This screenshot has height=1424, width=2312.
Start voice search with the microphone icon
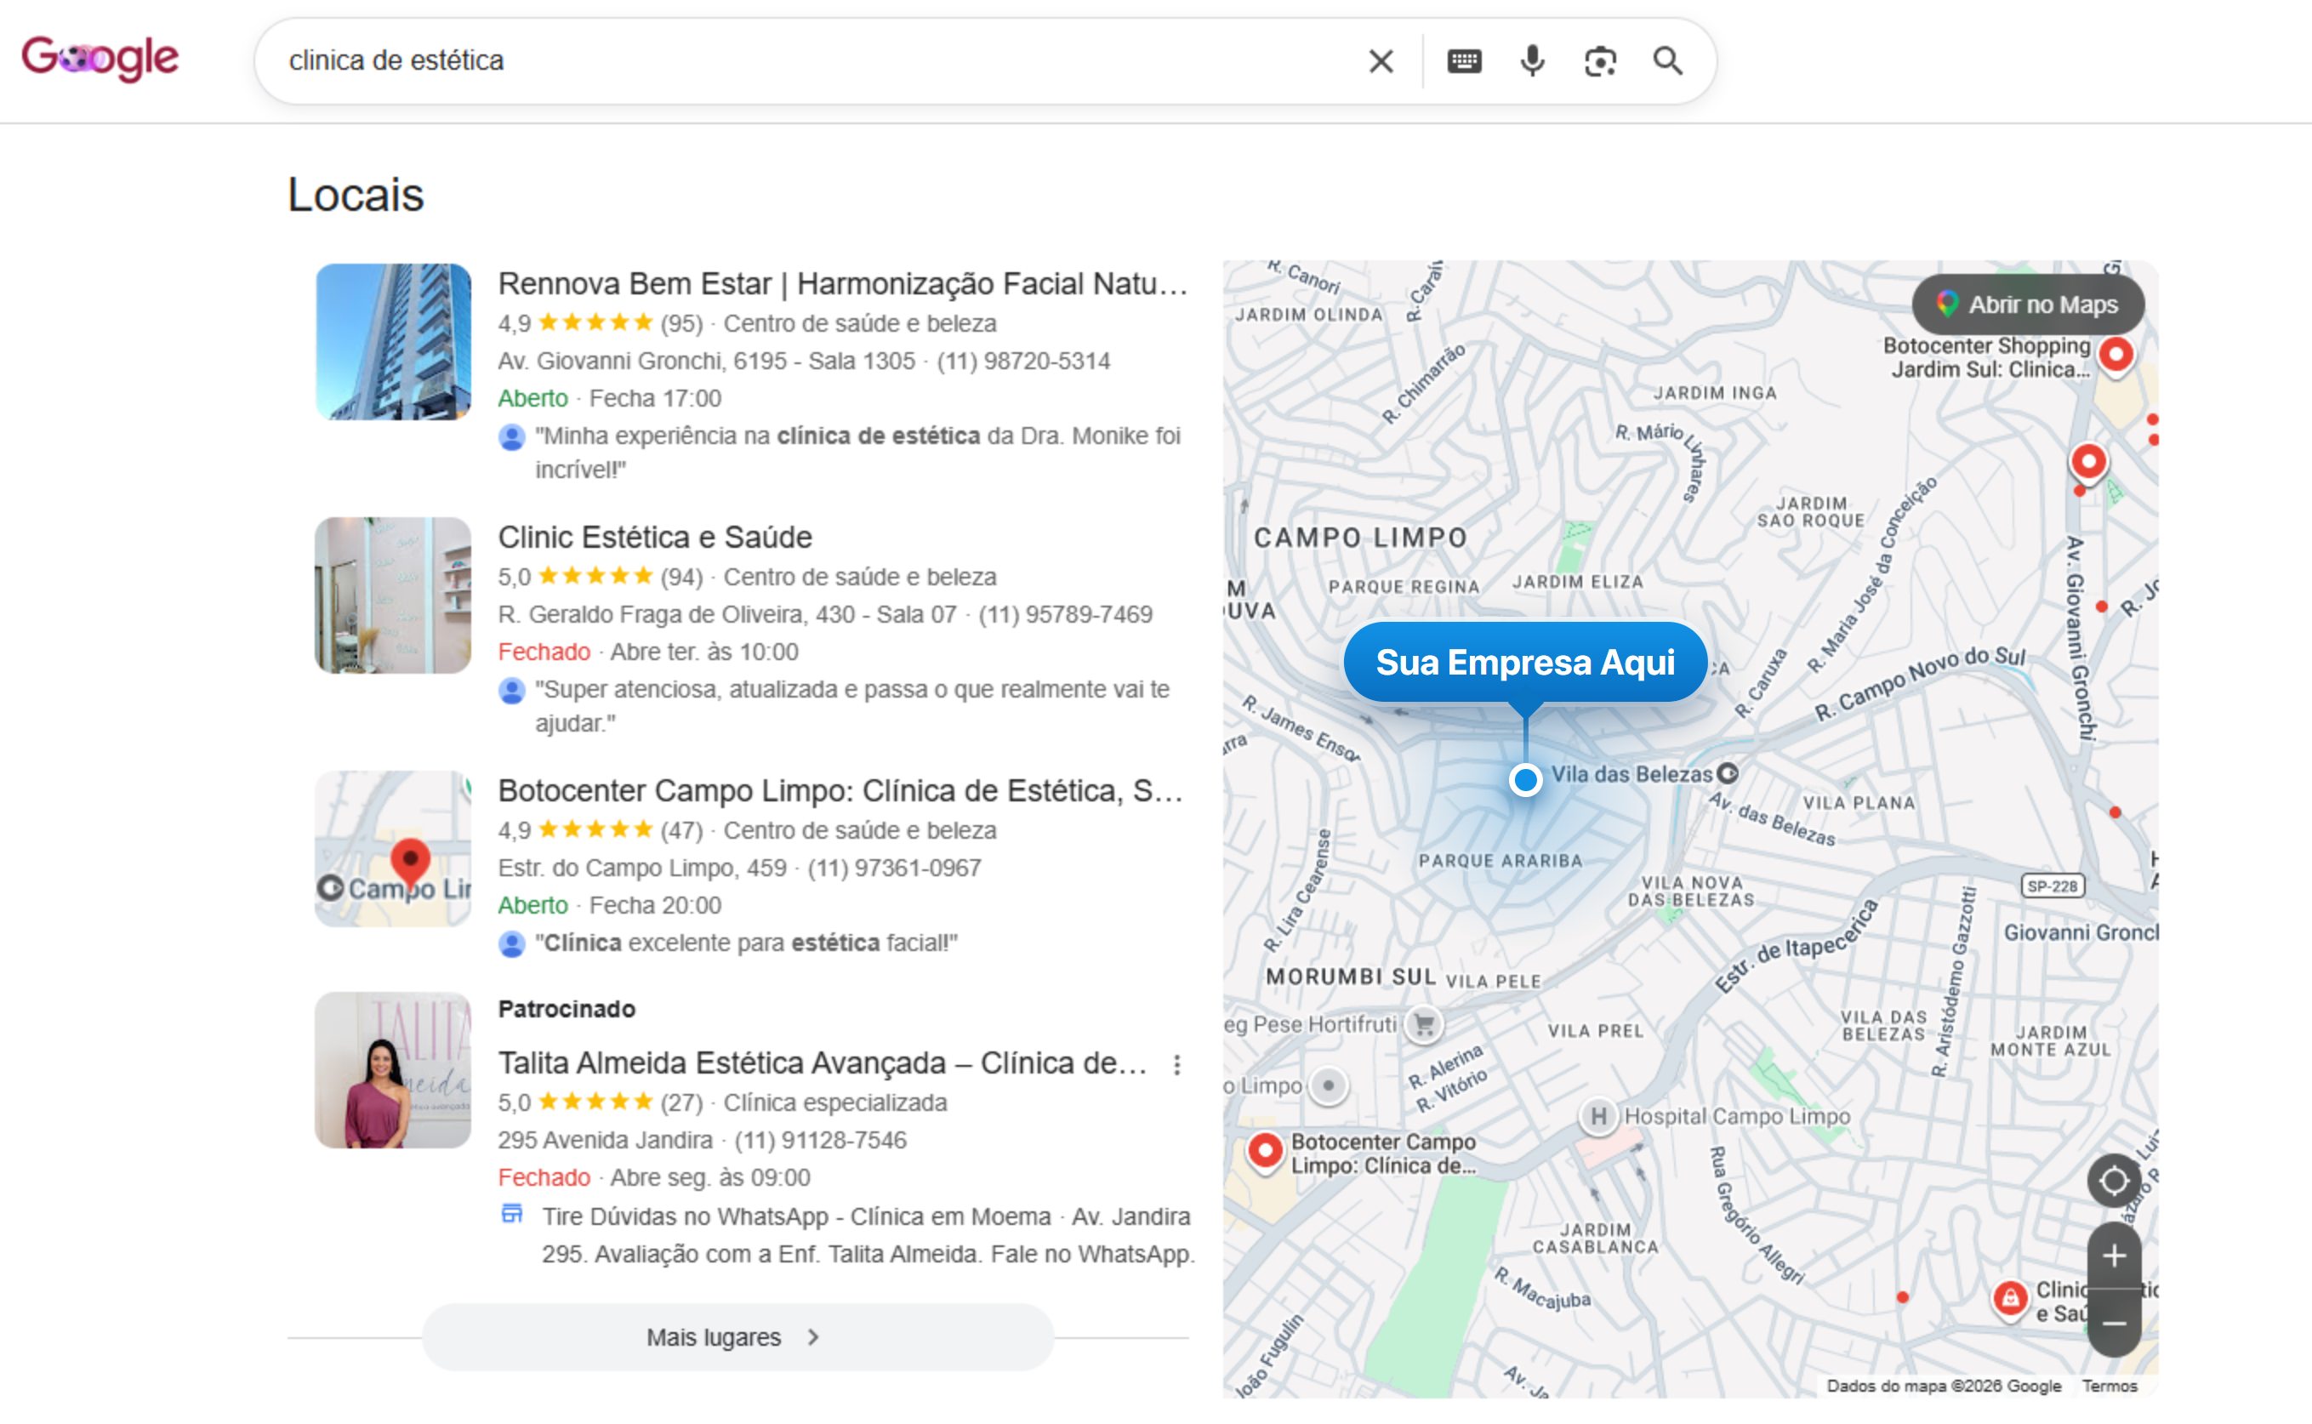click(1532, 61)
